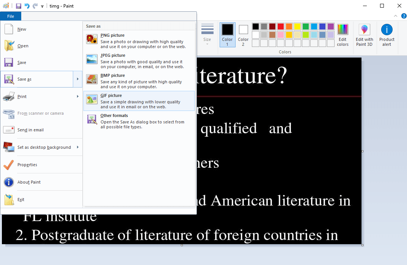Viewport: 407px width, 265px height.
Task: Select the Color 1 black swatch button
Action: click(227, 35)
